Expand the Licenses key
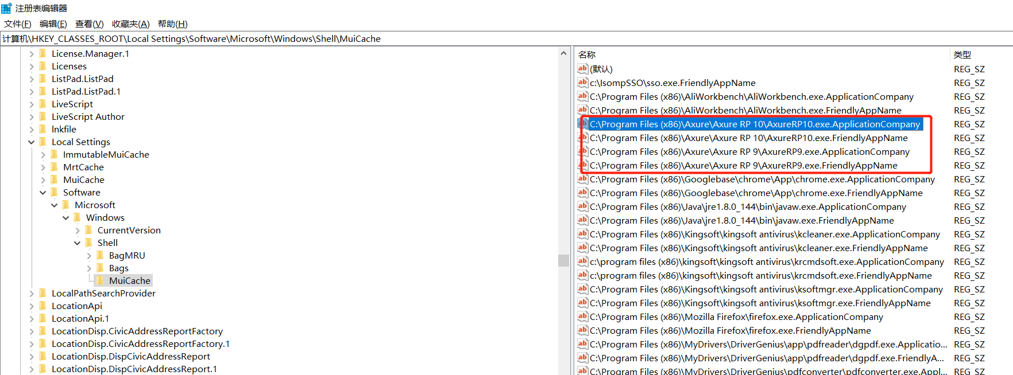1013x375 pixels. [32, 67]
